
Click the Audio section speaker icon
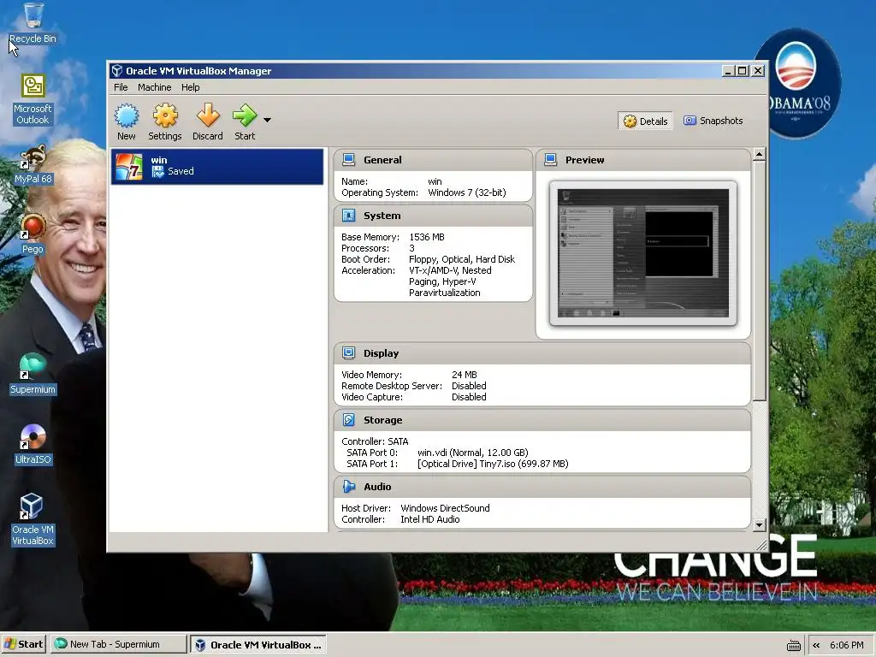349,487
